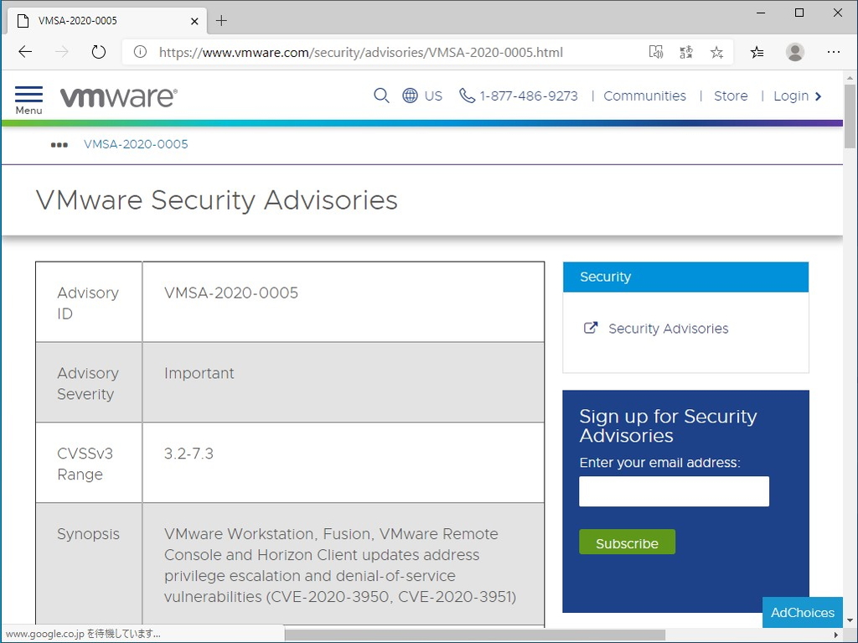Screen dimensions: 858x643
Task: Add this page to favorites (star)
Action: (x=716, y=52)
